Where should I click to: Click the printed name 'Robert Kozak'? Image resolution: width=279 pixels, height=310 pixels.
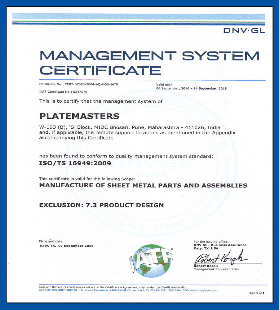(206, 266)
